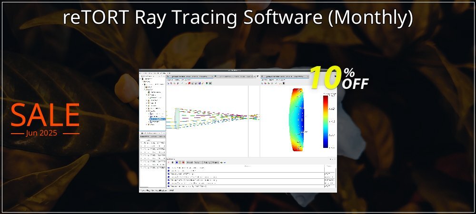Select the highlighted row in the project tree

point(158,119)
